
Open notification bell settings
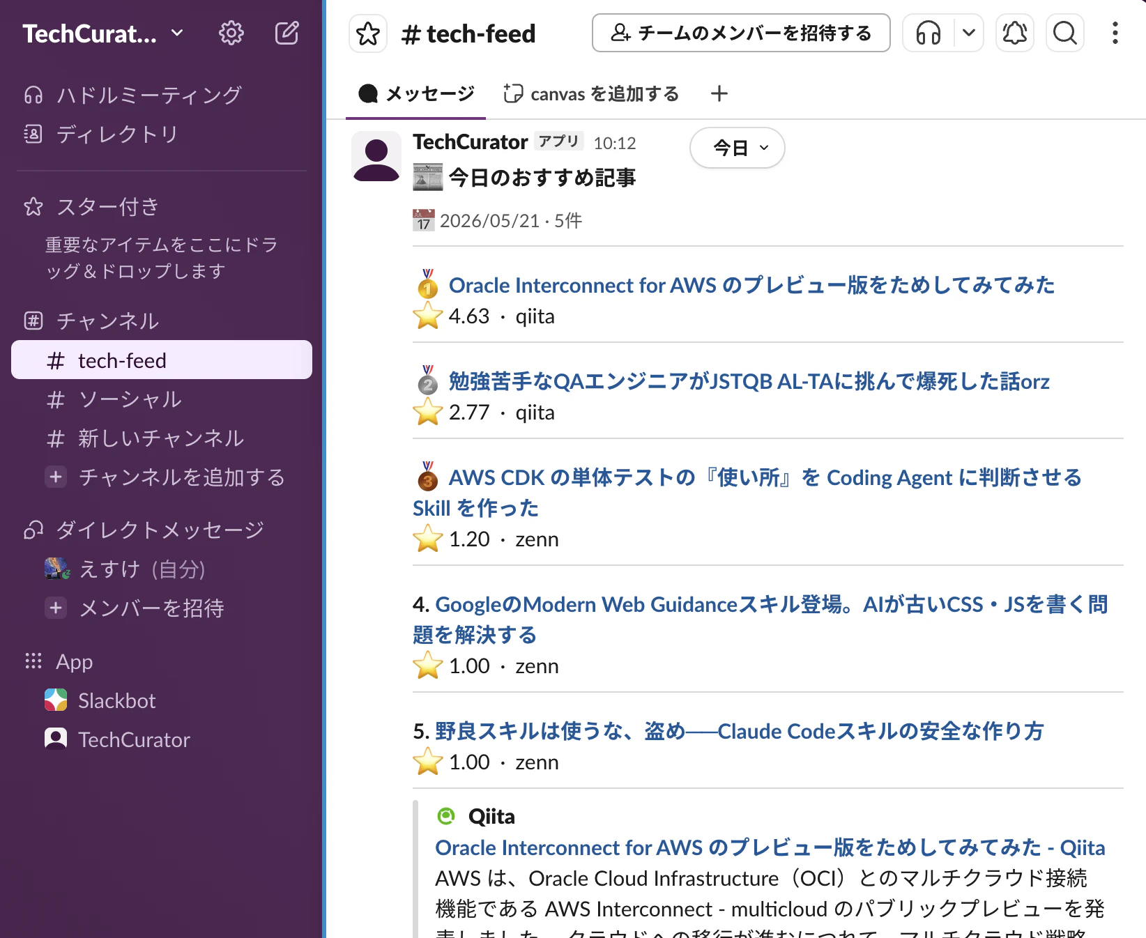[1014, 33]
